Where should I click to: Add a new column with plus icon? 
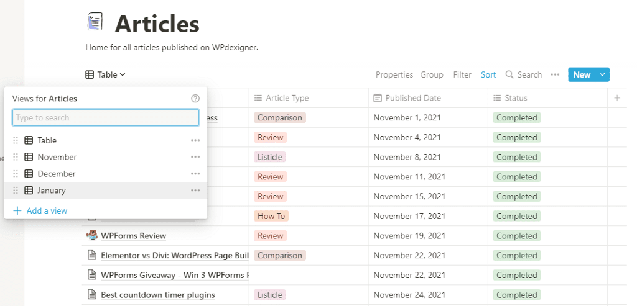[x=617, y=98]
